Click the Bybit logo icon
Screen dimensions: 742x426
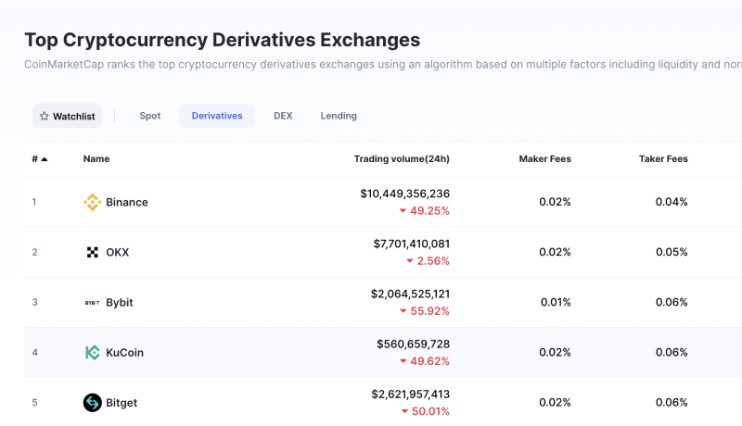pos(92,302)
